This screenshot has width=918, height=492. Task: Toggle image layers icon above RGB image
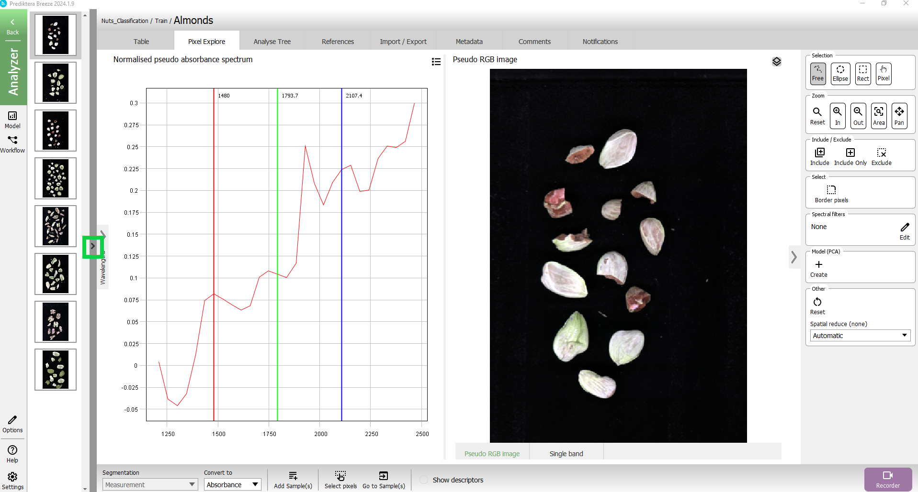[x=776, y=62]
